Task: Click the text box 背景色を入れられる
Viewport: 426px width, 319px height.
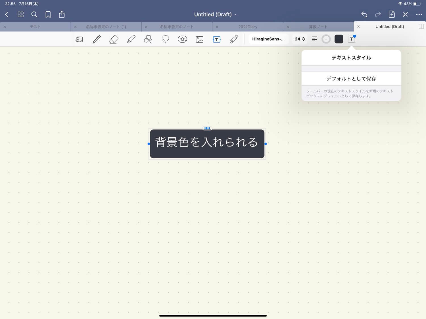Action: pos(207,144)
